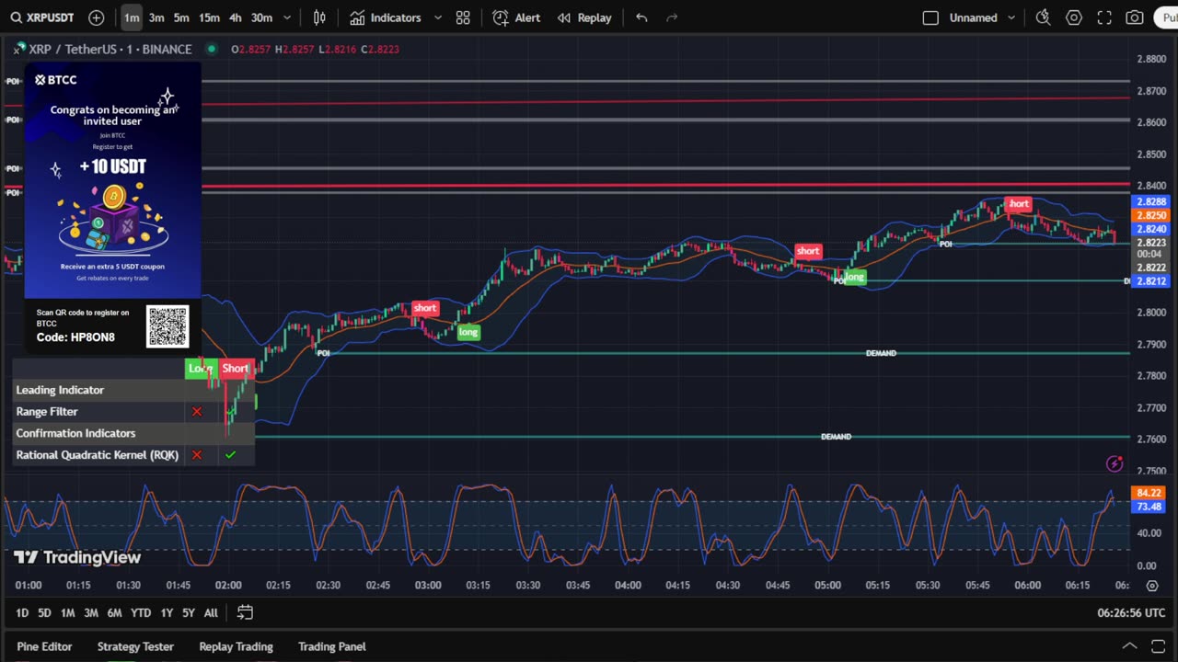Viewport: 1178px width, 662px height.
Task: Click the 84.22 orange oscillator value label
Action: (1149, 494)
